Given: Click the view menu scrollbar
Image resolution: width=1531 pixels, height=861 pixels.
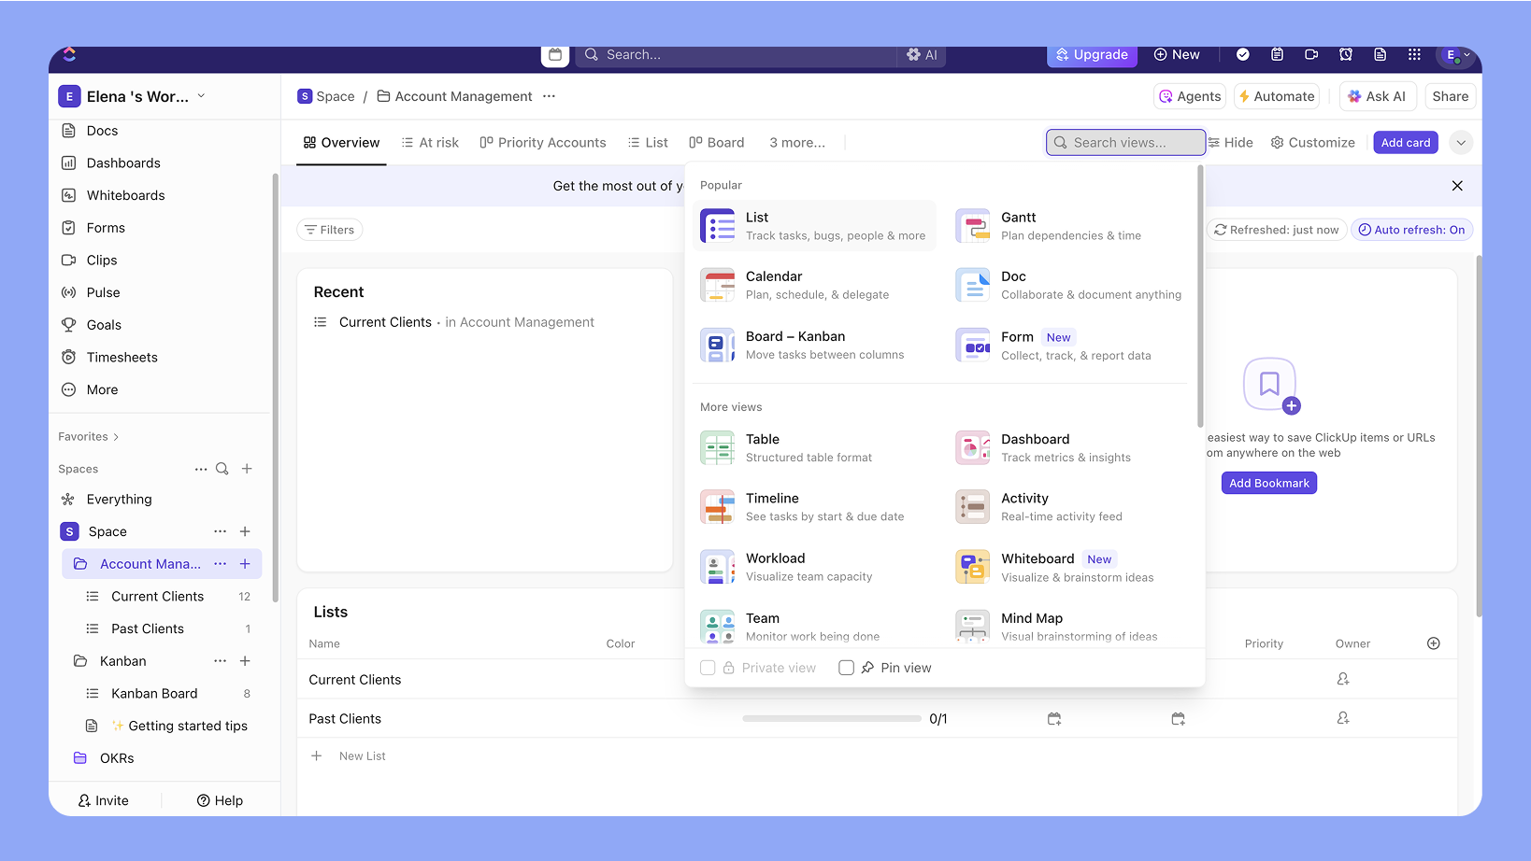Looking at the screenshot, I should [1200, 297].
